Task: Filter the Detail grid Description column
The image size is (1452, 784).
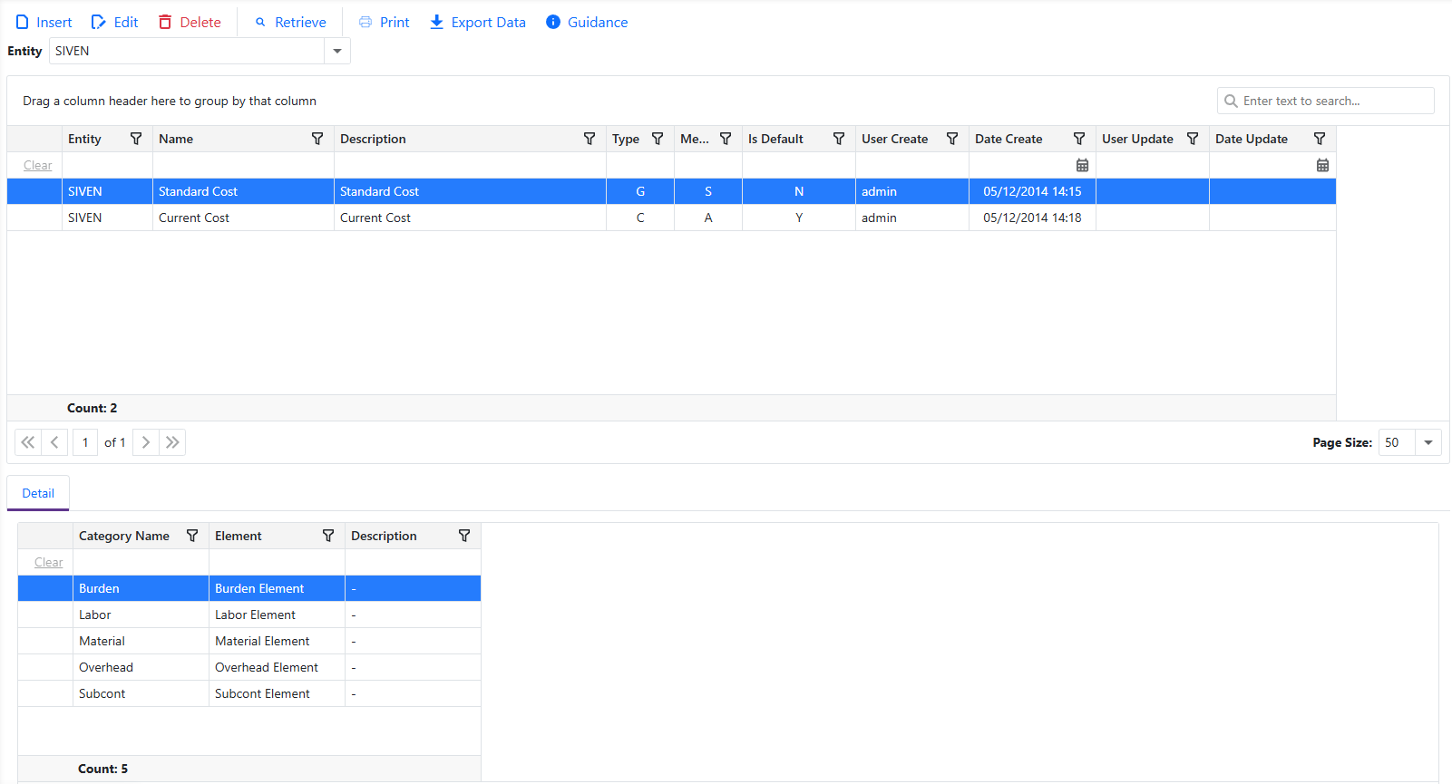Action: coord(464,536)
